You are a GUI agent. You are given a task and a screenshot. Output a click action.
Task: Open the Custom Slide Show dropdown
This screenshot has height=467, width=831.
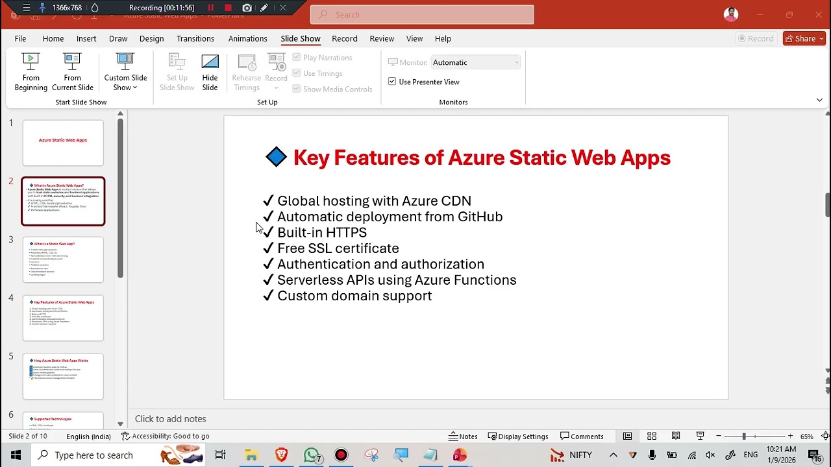pos(125,73)
